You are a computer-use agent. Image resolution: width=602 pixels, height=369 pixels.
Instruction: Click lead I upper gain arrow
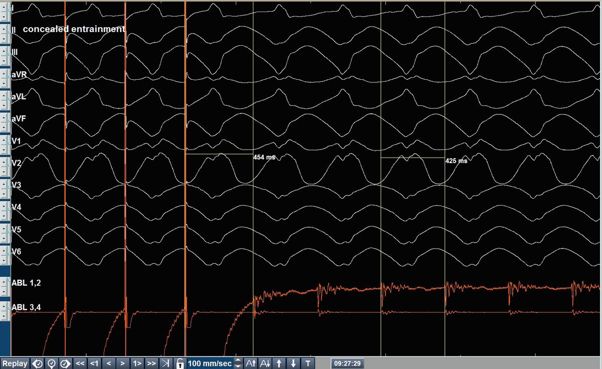(x=4, y=8)
